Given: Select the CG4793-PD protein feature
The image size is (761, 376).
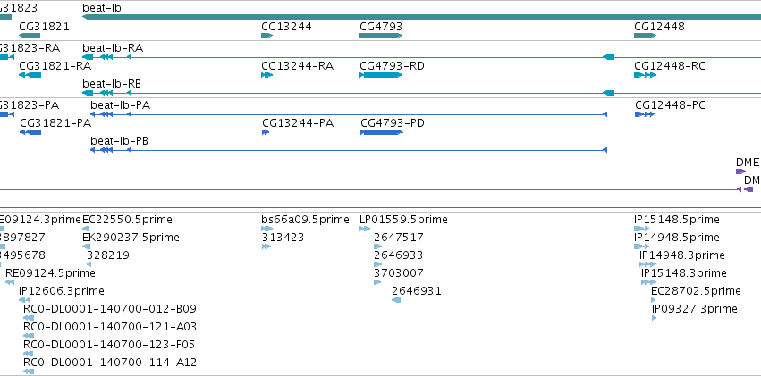Looking at the screenshot, I should coord(382,132).
